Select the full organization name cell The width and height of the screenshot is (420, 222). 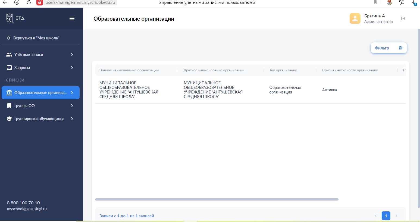point(129,90)
